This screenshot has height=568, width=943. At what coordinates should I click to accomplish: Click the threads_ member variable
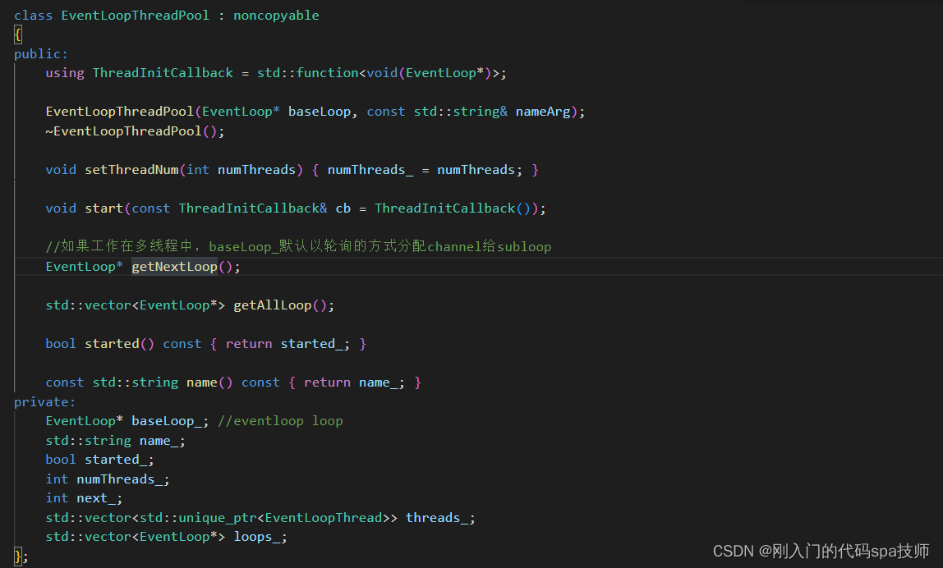point(437,518)
